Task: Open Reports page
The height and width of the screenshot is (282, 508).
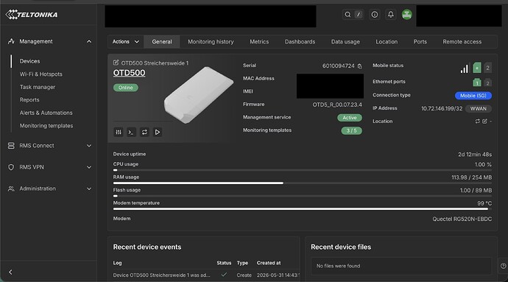Action: (29, 100)
